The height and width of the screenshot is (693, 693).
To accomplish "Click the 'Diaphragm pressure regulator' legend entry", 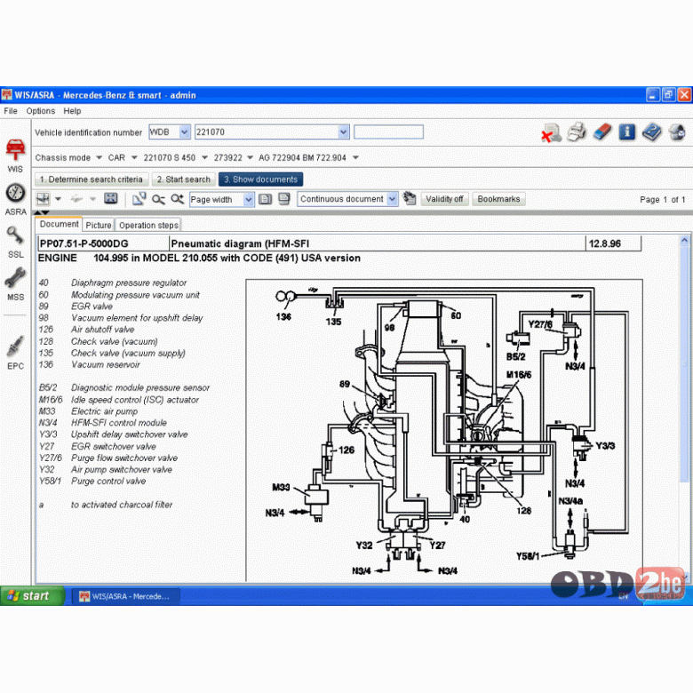I will [129, 283].
